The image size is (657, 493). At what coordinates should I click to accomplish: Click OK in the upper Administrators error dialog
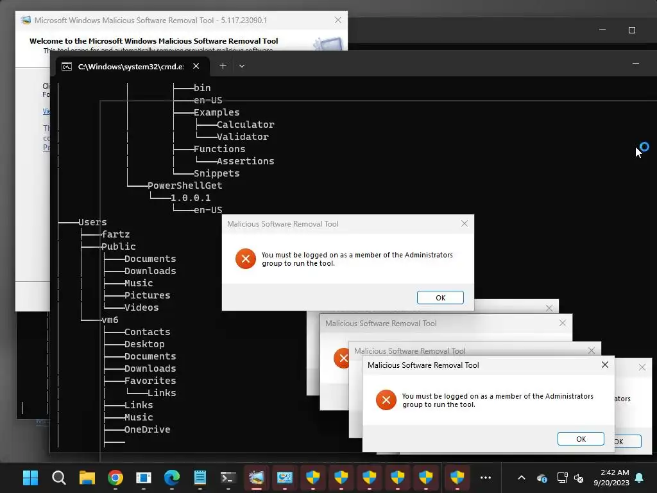coord(440,298)
